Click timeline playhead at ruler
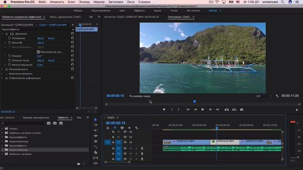 tap(217, 128)
